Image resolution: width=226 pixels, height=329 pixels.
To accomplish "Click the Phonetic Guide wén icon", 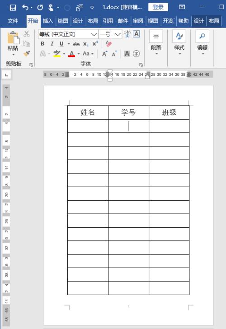I will (x=127, y=34).
